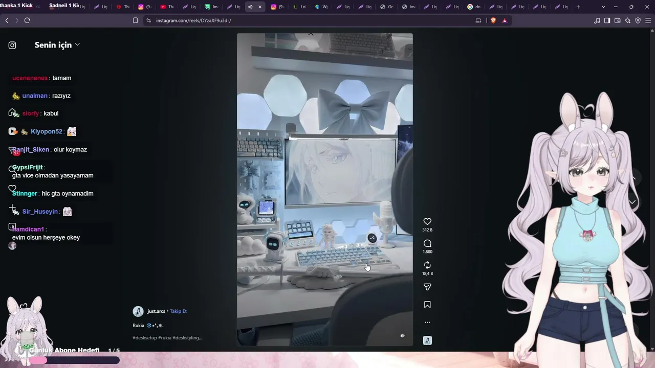The height and width of the screenshot is (368, 655).
Task: Share the reel with the paper plane icon
Action: coord(427,287)
